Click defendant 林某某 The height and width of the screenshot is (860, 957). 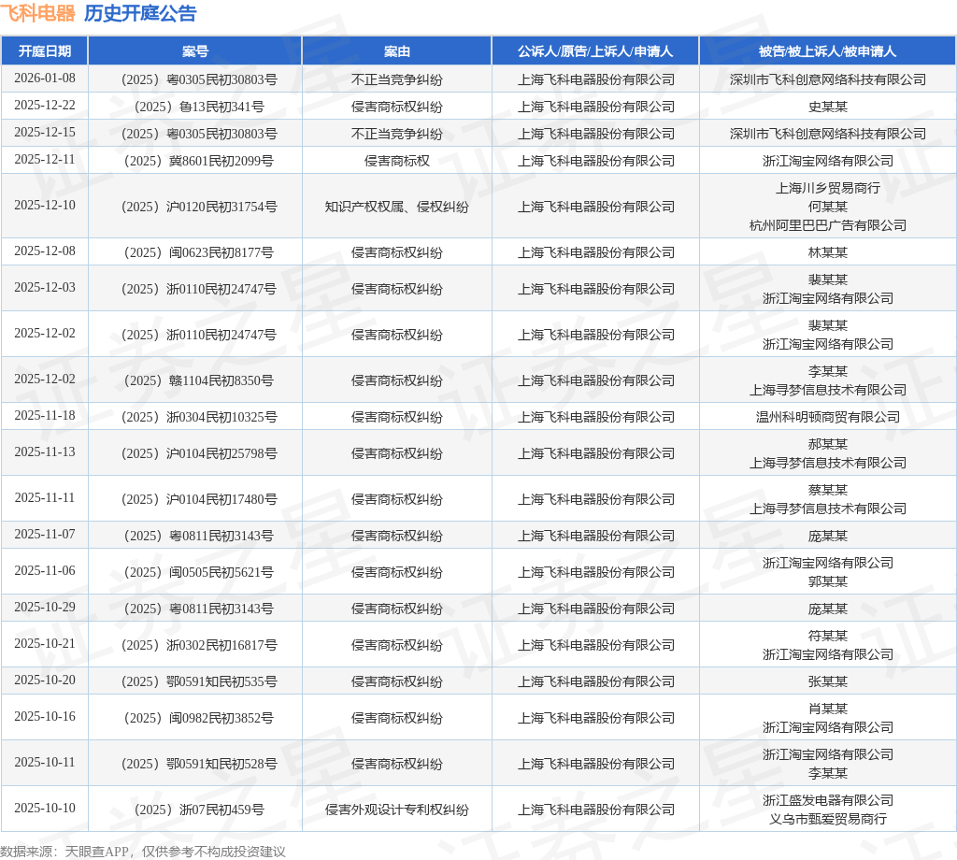tap(828, 252)
